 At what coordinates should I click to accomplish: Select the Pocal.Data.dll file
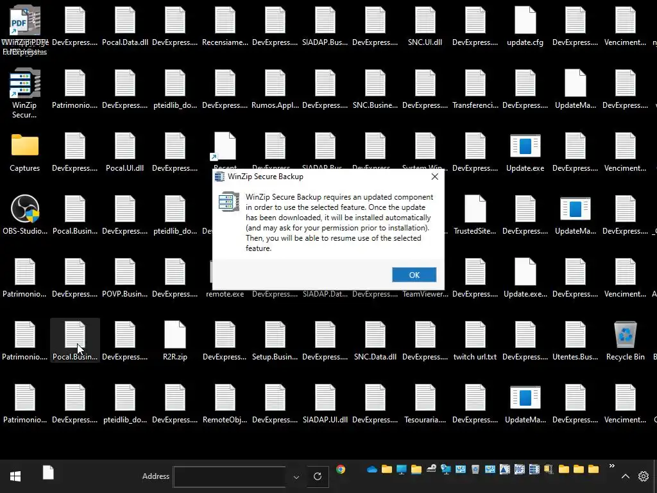[x=125, y=26]
